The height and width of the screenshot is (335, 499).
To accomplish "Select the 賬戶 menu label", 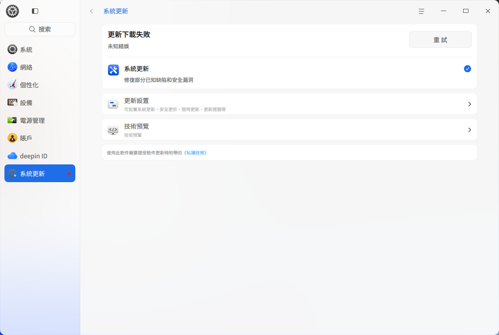I will click(x=26, y=138).
